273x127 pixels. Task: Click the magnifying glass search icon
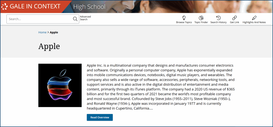click(75, 19)
